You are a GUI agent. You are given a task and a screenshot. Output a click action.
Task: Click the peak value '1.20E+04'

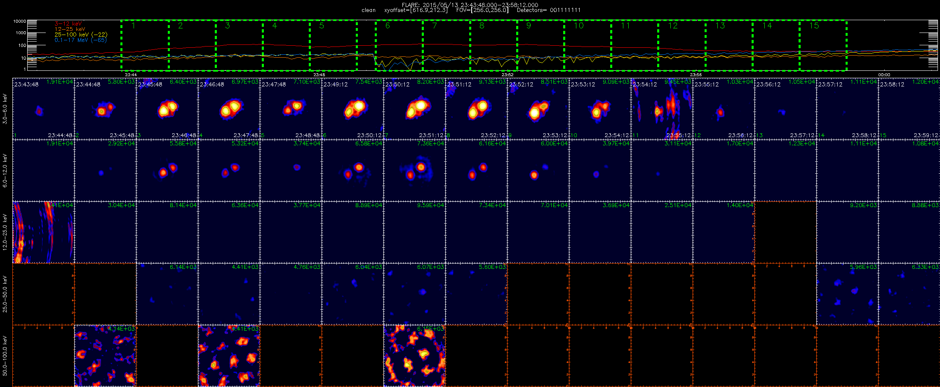coord(926,82)
